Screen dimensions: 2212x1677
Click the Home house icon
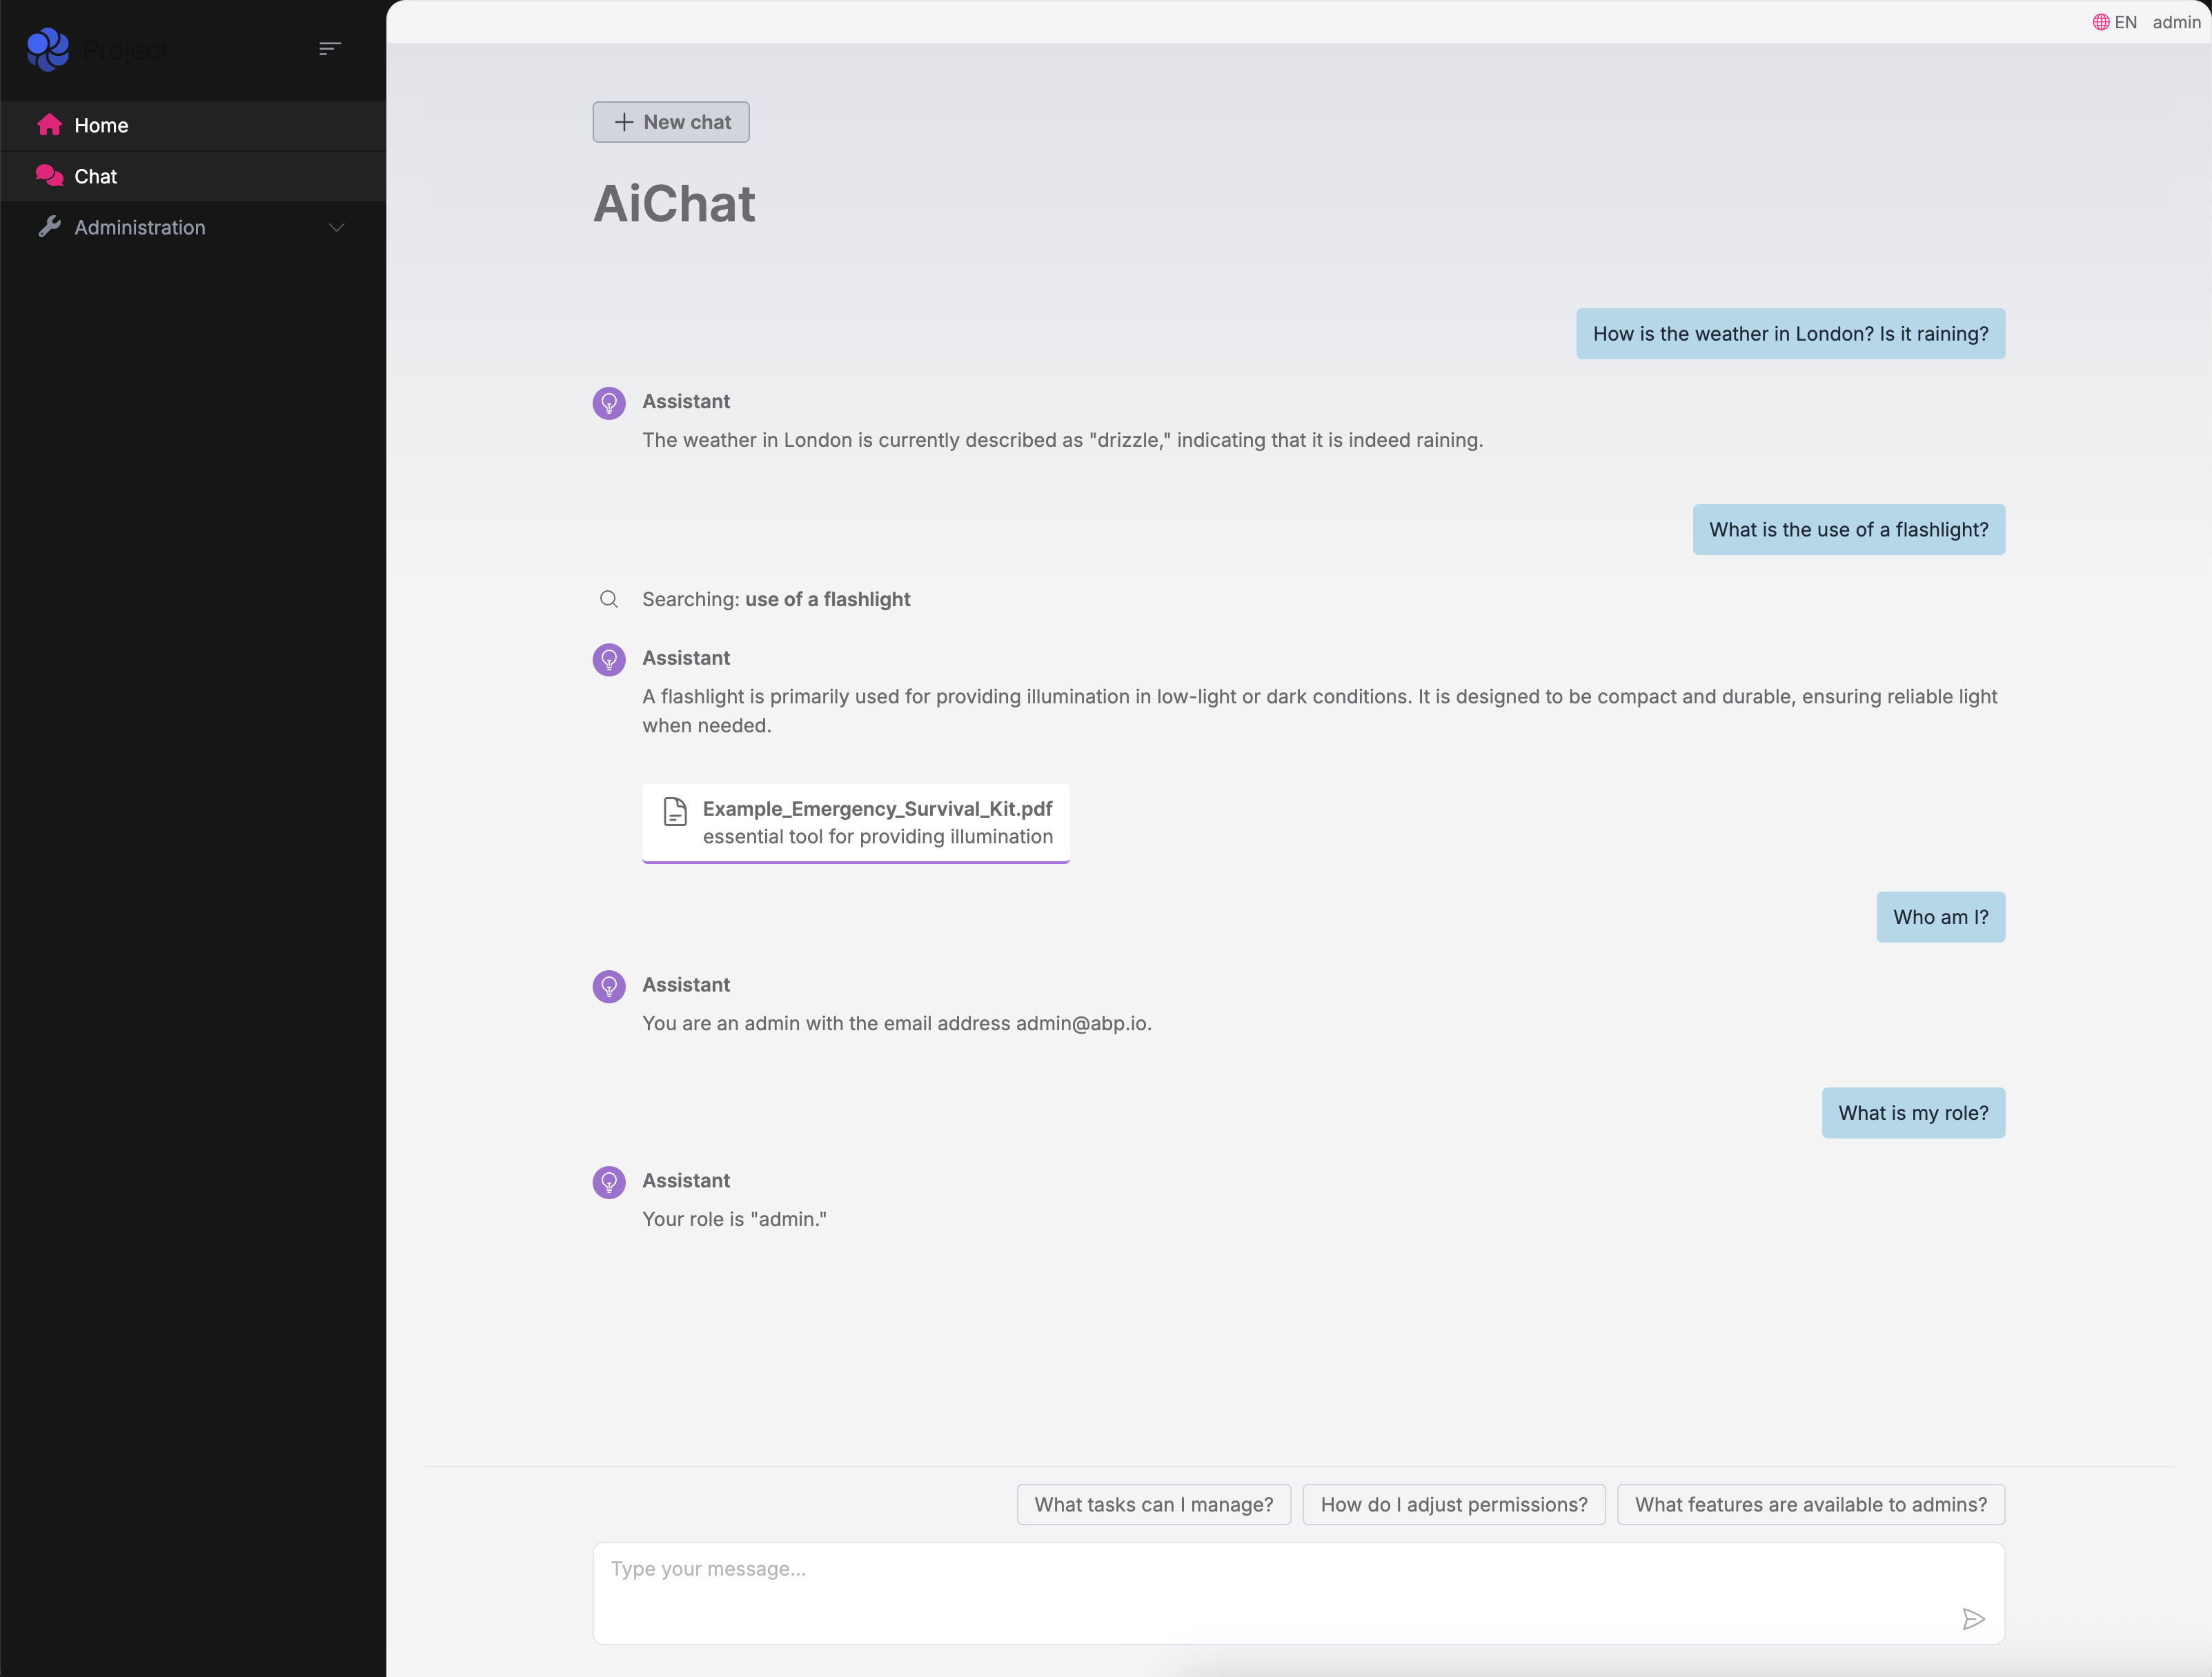coord(49,125)
